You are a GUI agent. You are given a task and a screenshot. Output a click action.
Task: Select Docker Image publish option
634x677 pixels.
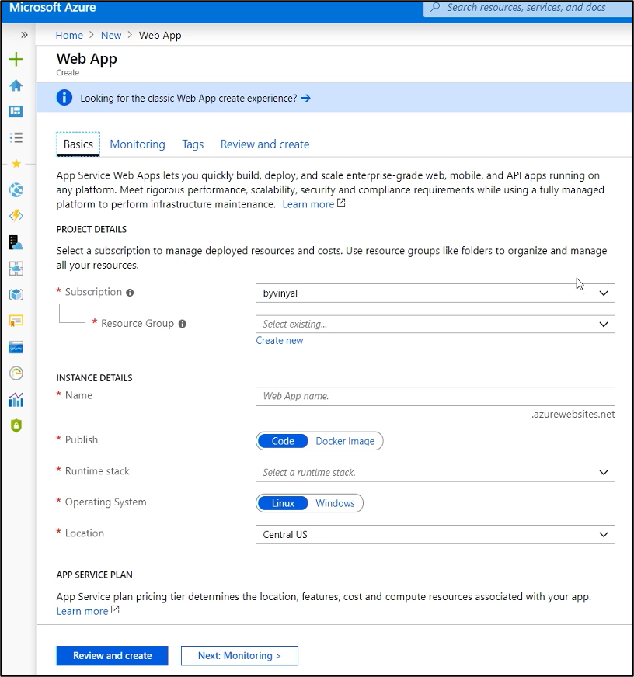(x=344, y=441)
